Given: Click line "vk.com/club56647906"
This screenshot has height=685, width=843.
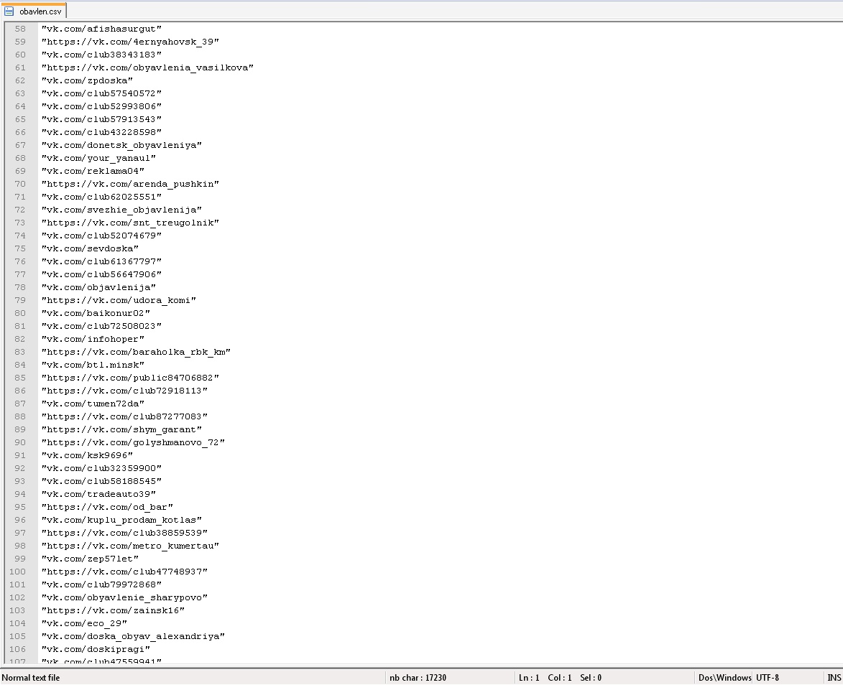Looking at the screenshot, I should [101, 274].
